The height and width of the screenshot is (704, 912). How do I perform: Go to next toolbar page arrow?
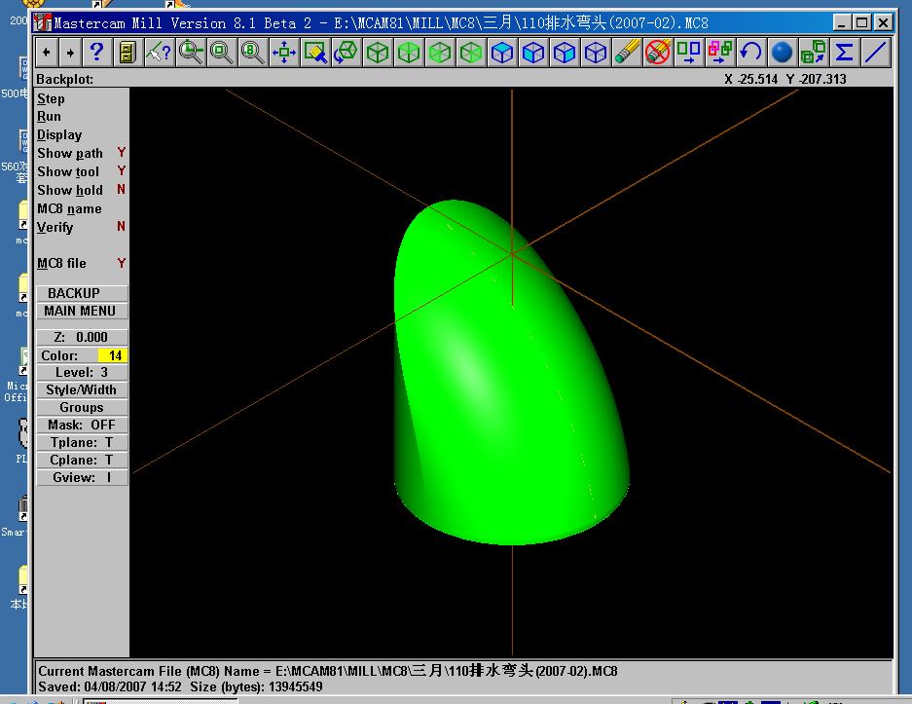point(70,53)
